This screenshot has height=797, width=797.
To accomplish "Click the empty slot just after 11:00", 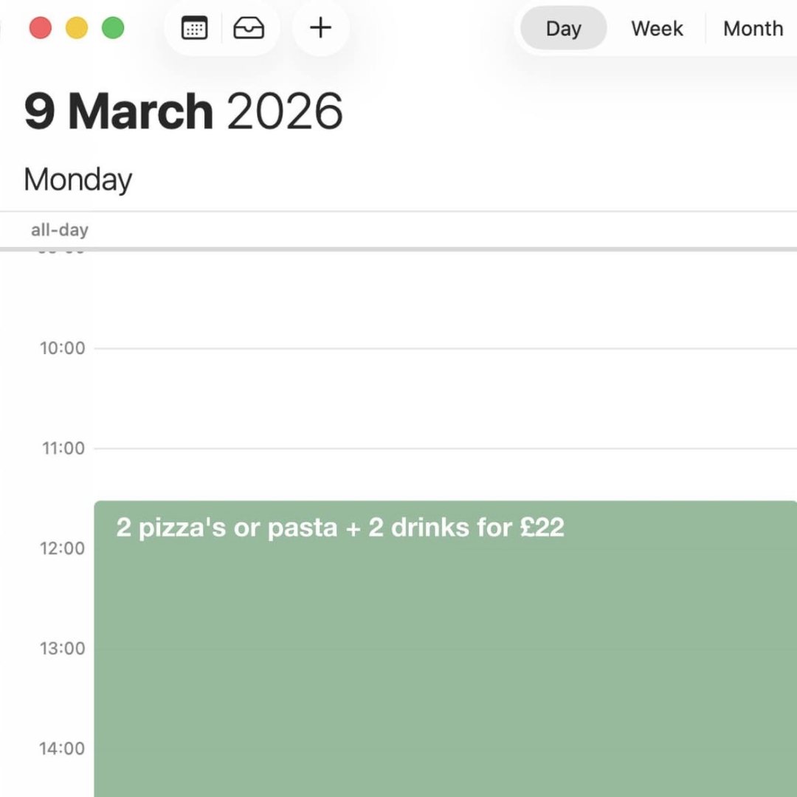I will click(x=443, y=472).
